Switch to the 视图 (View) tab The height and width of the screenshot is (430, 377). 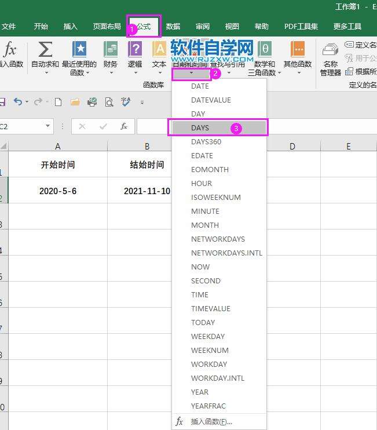coord(232,26)
